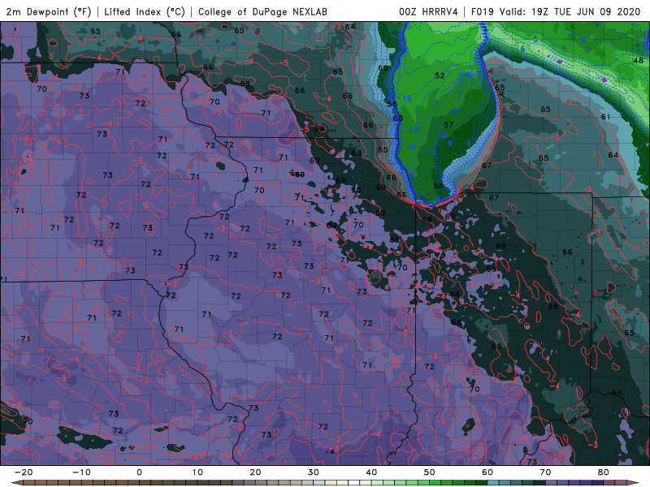Click the blue 15 lifted index label

[x=414, y=129]
